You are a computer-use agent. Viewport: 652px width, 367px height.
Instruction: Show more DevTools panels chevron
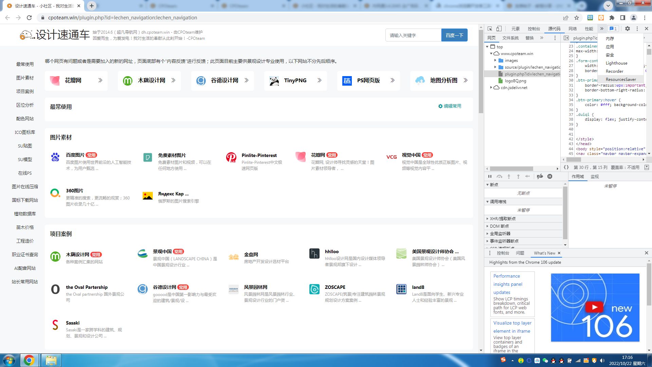coord(602,29)
